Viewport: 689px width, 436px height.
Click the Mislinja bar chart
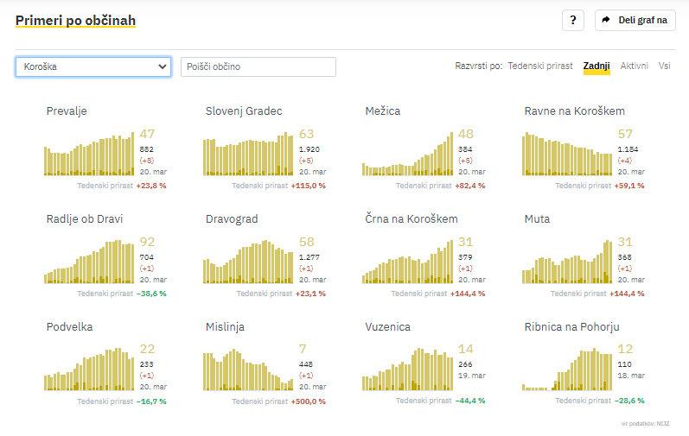click(x=249, y=370)
